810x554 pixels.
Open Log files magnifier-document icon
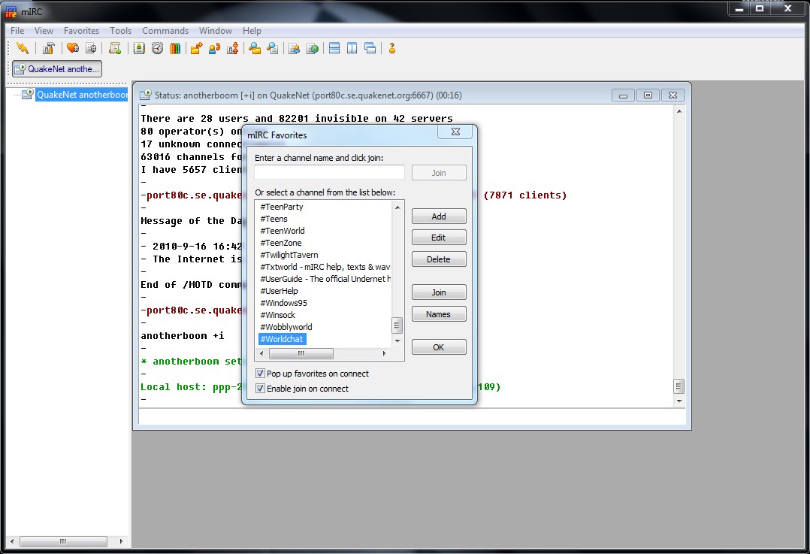click(x=273, y=48)
